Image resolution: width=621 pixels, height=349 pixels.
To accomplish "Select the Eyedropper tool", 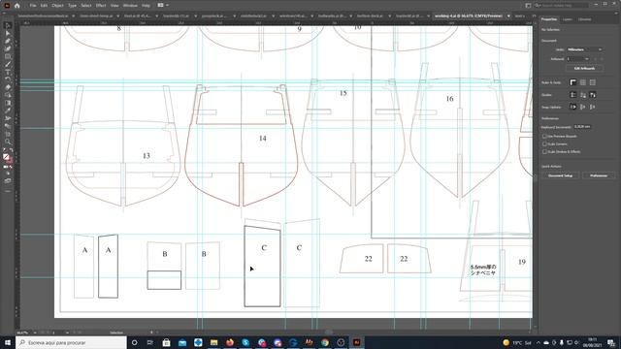I will click(8, 111).
